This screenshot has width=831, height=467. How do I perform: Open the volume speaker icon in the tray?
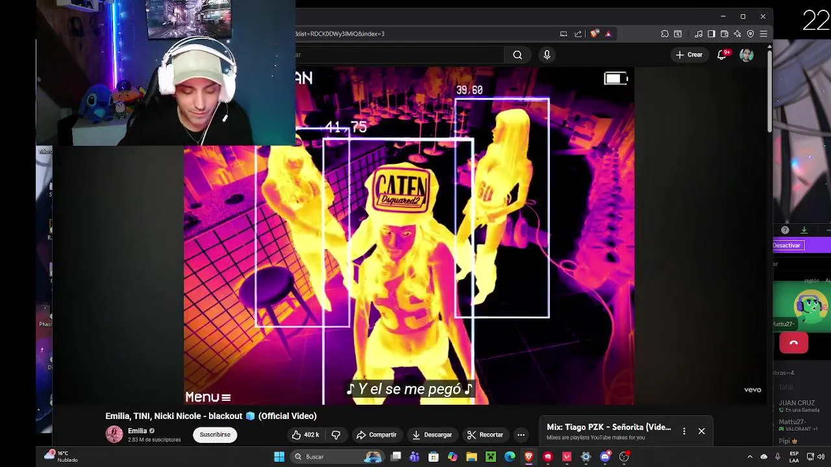point(821,457)
